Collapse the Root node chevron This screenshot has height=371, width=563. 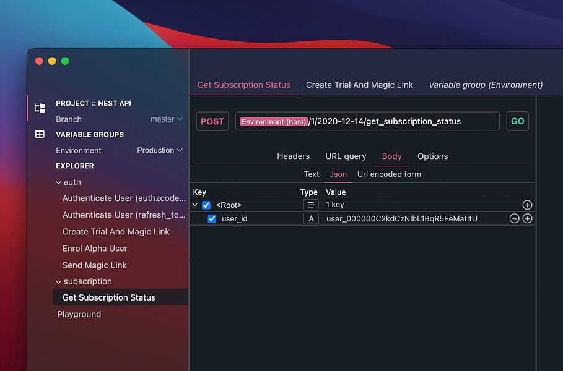click(x=195, y=205)
